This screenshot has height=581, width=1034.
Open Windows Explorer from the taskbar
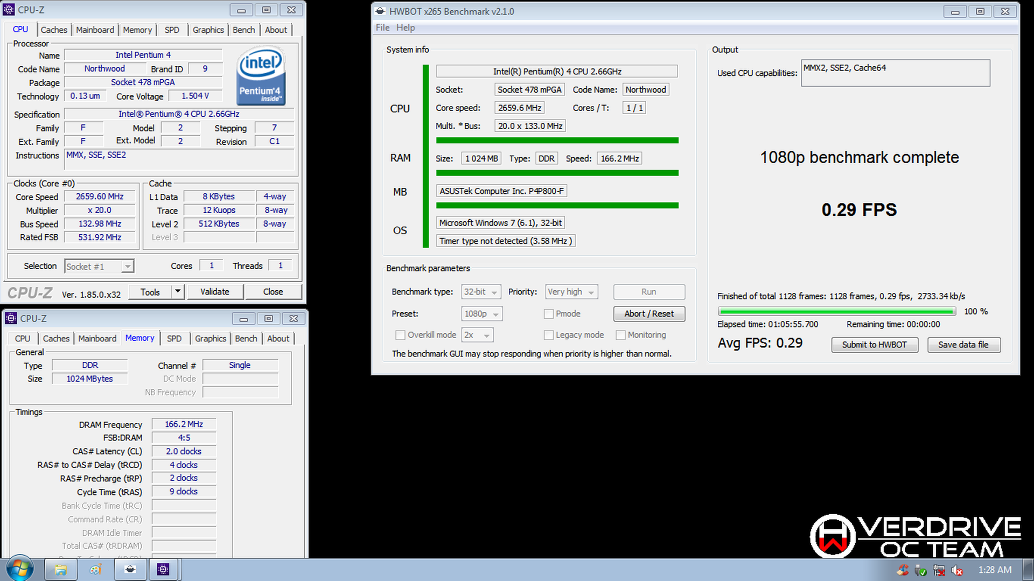click(60, 569)
